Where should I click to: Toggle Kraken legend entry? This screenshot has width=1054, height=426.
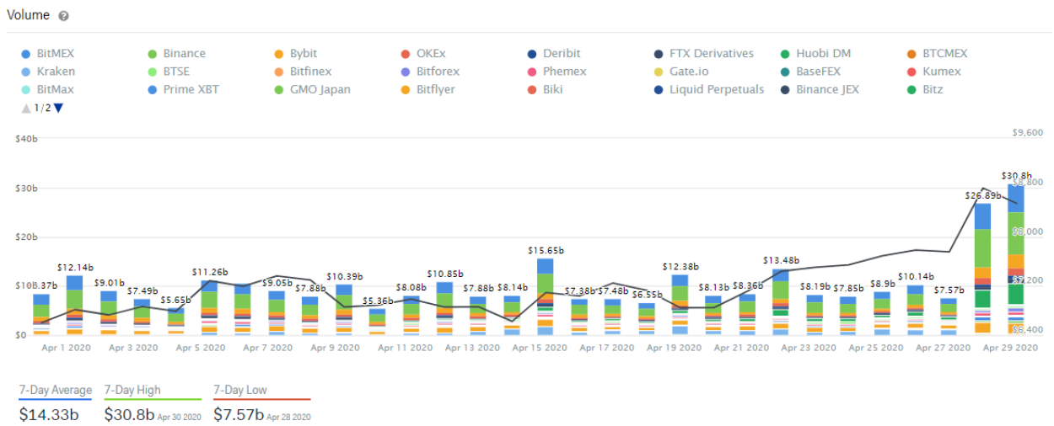pyautogui.click(x=48, y=72)
